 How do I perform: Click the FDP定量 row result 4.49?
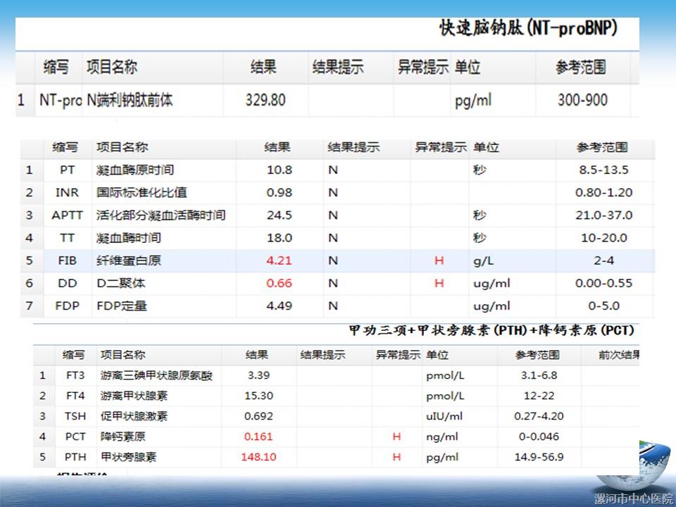tap(279, 306)
